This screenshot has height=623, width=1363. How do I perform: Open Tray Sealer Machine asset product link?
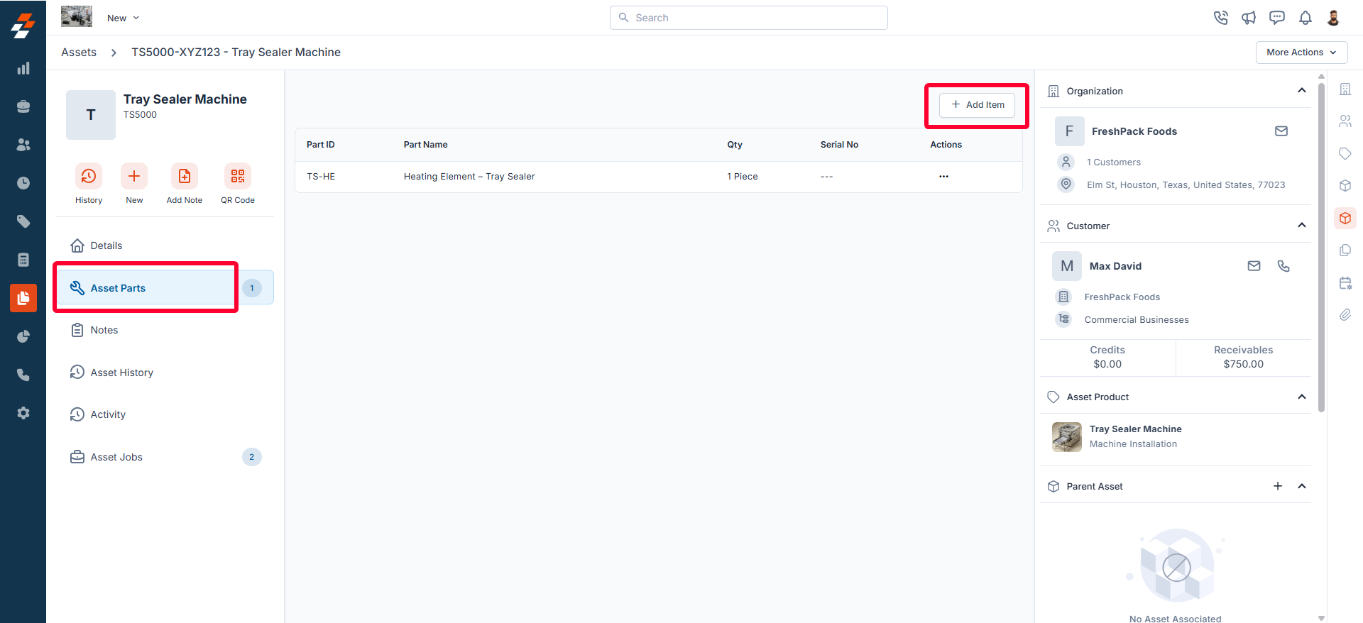click(1135, 429)
